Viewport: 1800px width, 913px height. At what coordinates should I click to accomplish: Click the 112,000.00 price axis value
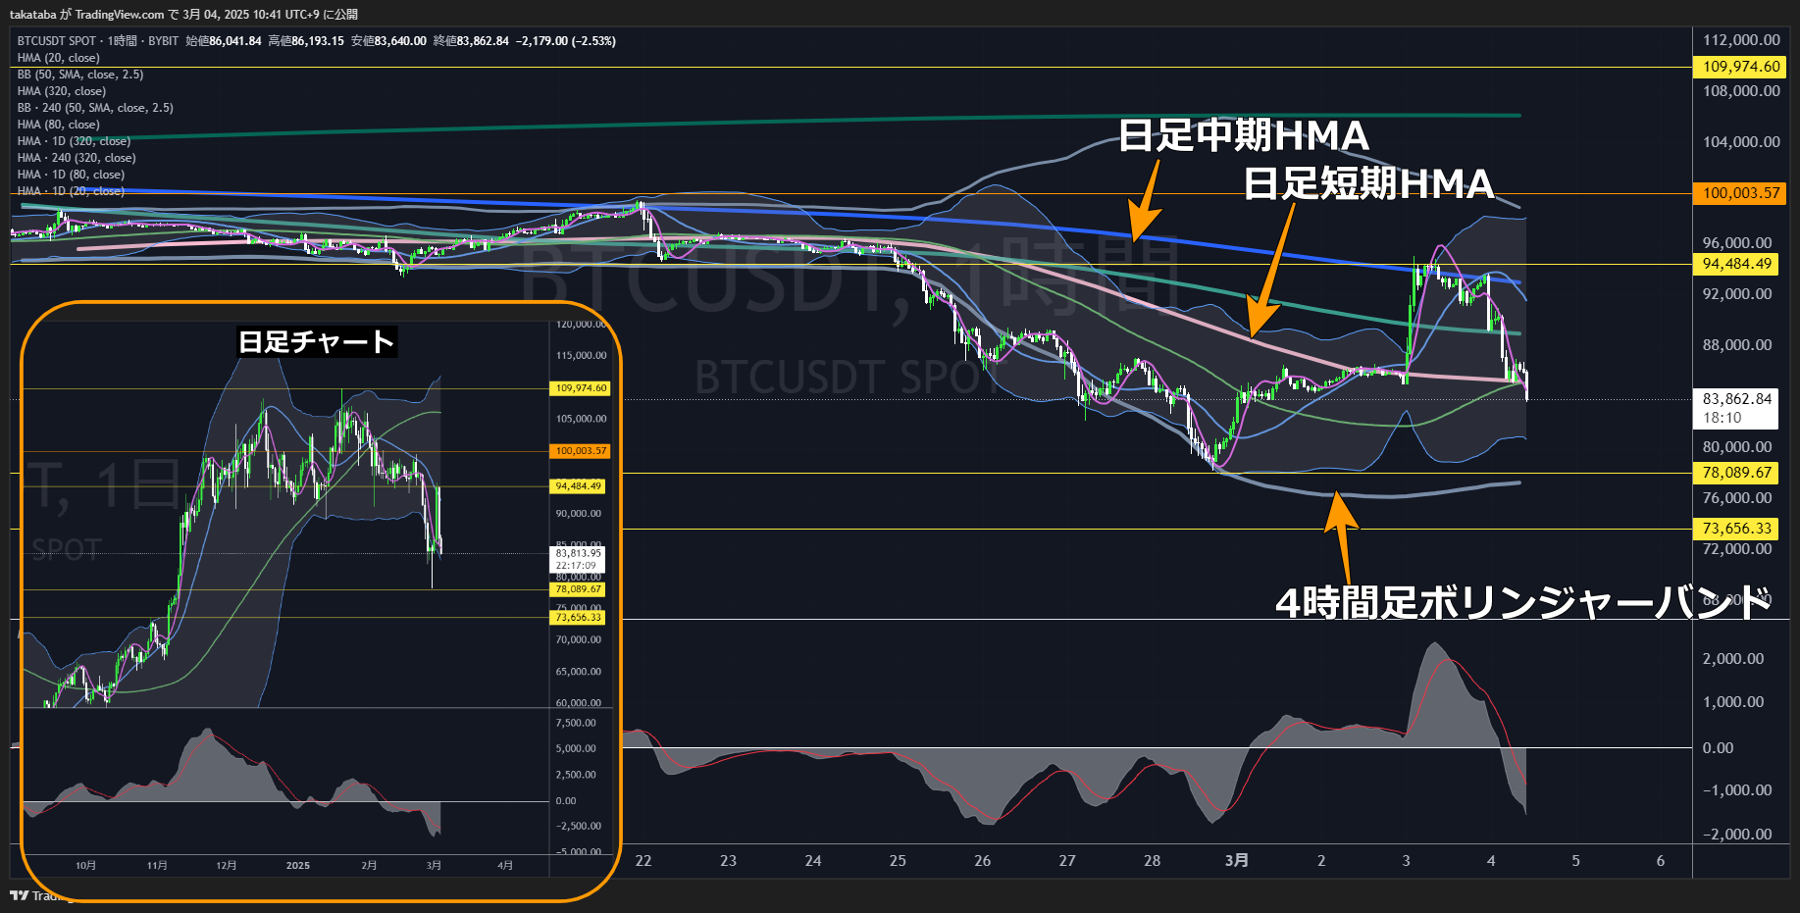click(x=1741, y=40)
